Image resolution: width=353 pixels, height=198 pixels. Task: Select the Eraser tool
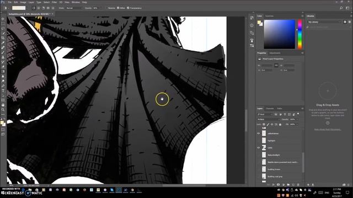tap(3, 67)
